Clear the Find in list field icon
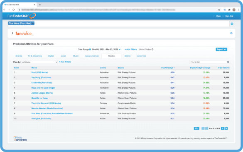Viewport: 243px width, 152px height. click(228, 62)
